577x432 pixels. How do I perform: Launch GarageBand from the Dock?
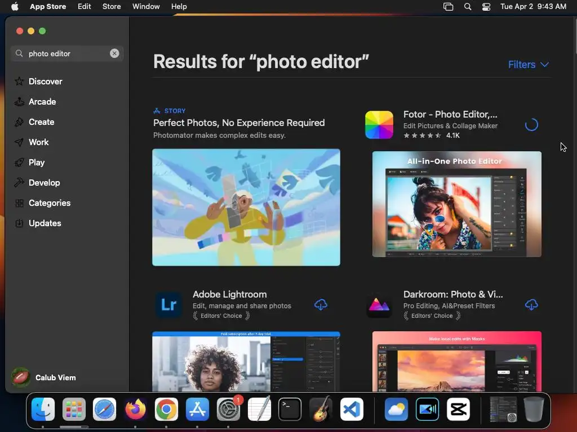point(321,409)
